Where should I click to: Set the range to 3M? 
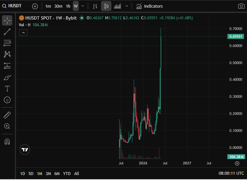[x=48, y=173]
